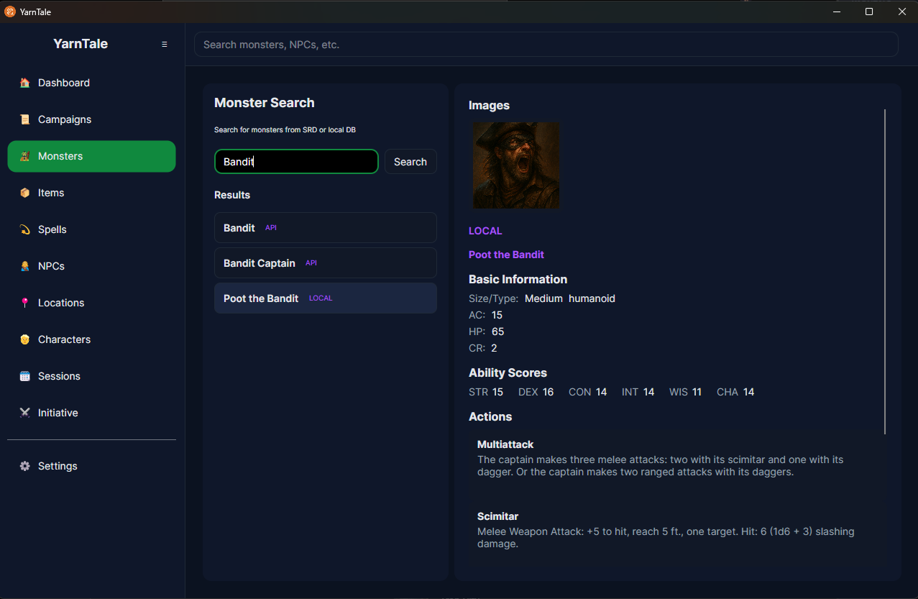Viewport: 918px width, 599px height.
Task: Open the Dashboard menu entry
Action: [64, 83]
